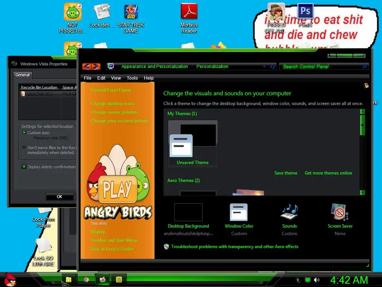Click Personalization breadcrumb in address bar
382x287 pixels.
(212, 67)
